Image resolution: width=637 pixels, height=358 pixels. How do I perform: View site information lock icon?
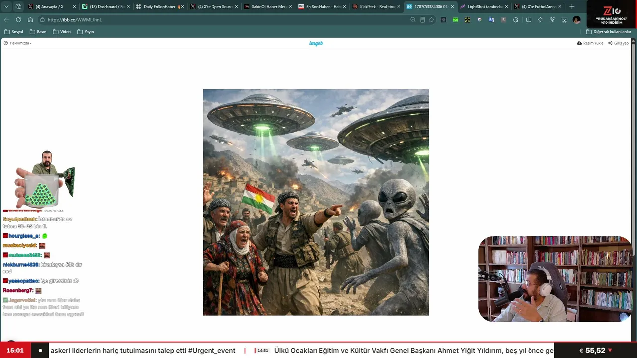pyautogui.click(x=43, y=20)
